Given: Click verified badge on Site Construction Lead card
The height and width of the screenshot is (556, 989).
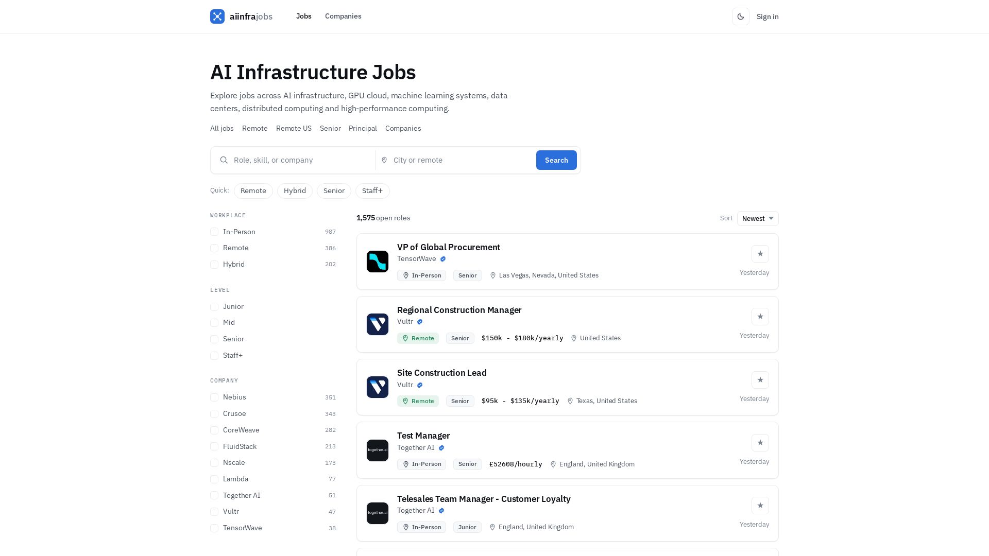Looking at the screenshot, I should coord(420,385).
